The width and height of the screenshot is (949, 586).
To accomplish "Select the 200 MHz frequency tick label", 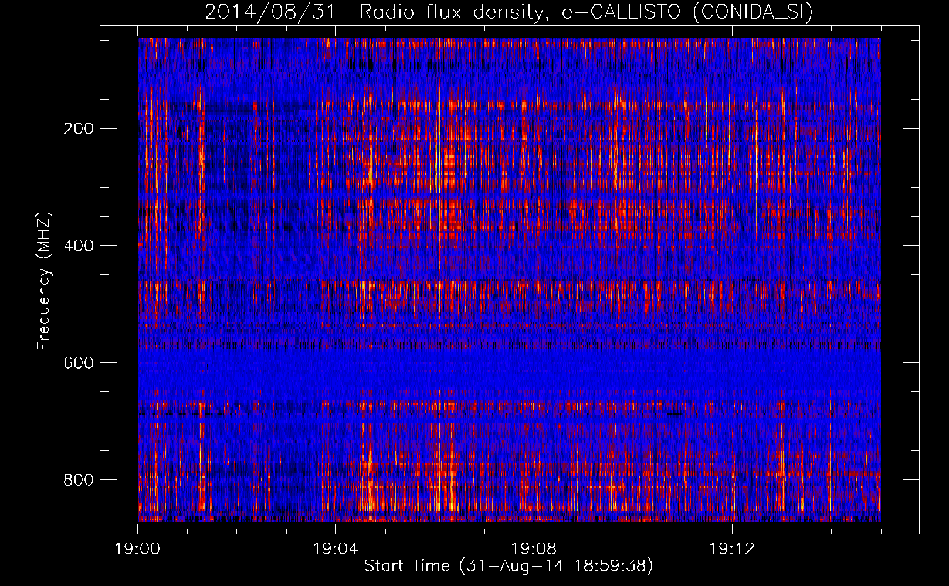I will point(78,129).
